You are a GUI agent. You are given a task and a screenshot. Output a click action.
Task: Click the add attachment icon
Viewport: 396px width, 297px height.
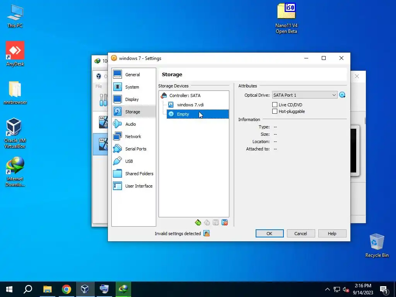[x=216, y=222]
